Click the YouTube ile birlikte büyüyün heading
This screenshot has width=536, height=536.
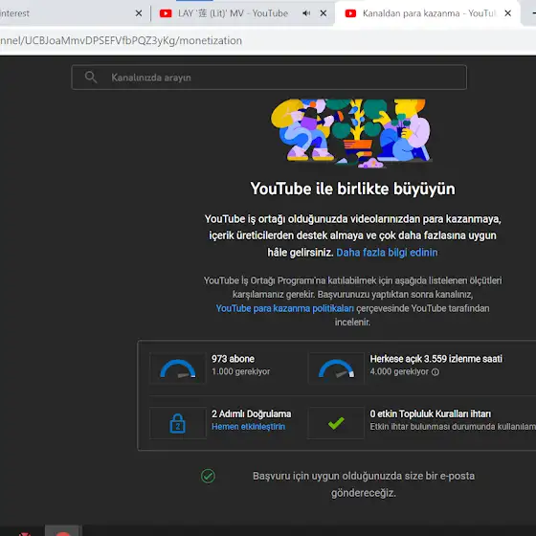353,189
